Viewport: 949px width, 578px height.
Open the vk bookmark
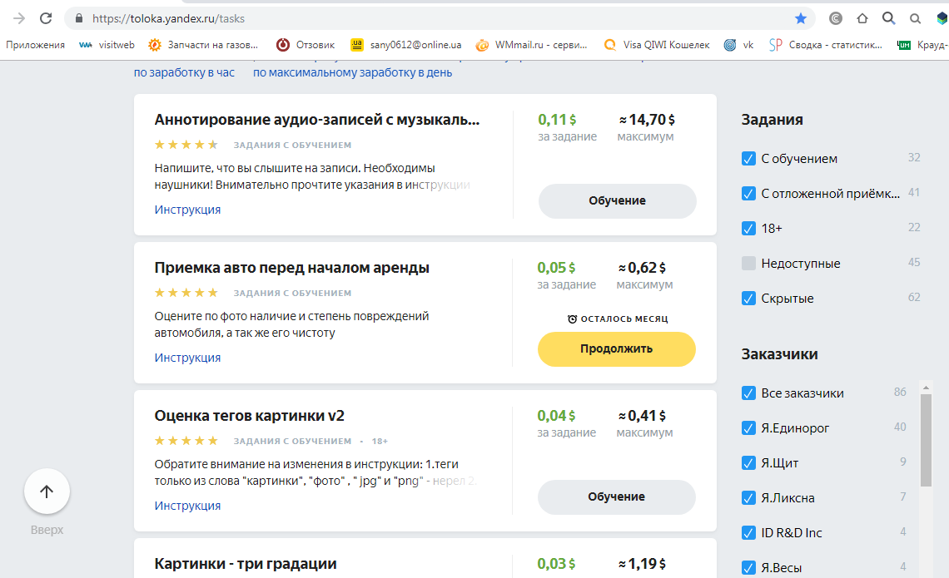tap(738, 45)
